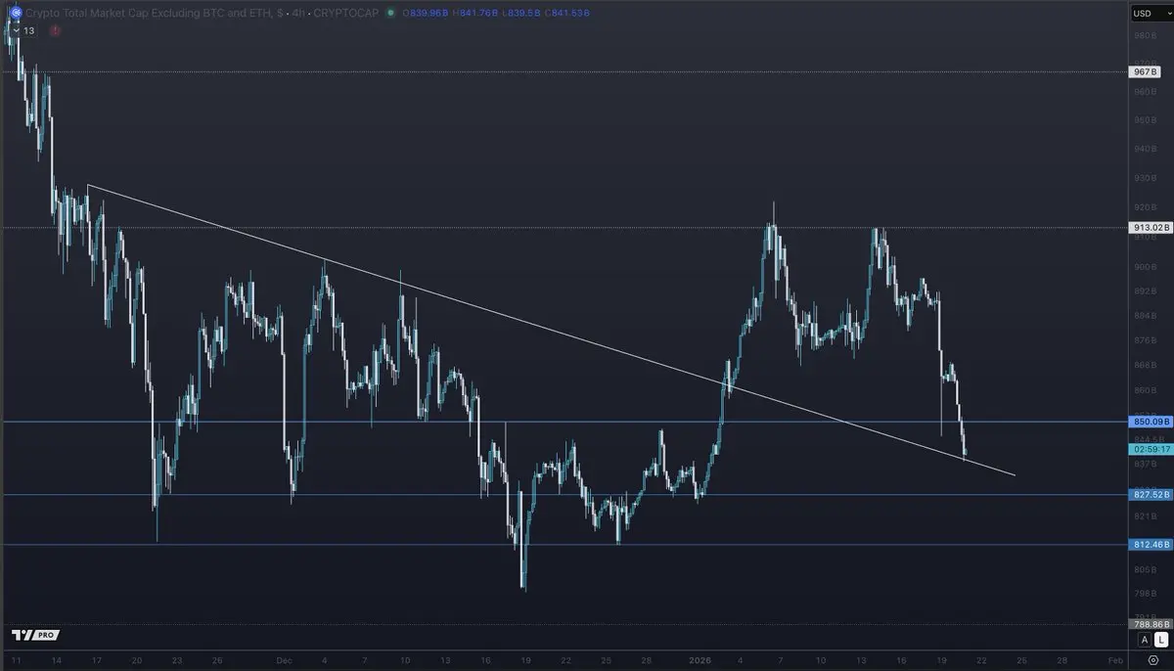Select the 812.46B horizontal line price label
This screenshot has height=671, width=1174.
click(x=1151, y=545)
